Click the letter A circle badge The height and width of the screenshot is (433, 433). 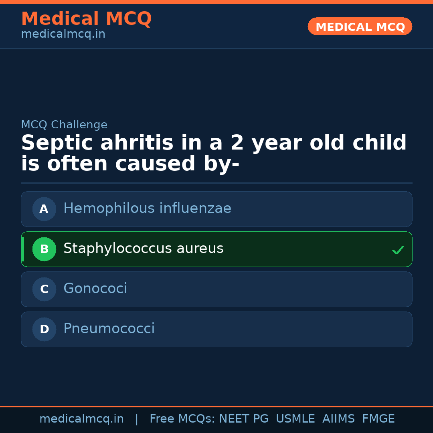click(x=44, y=209)
